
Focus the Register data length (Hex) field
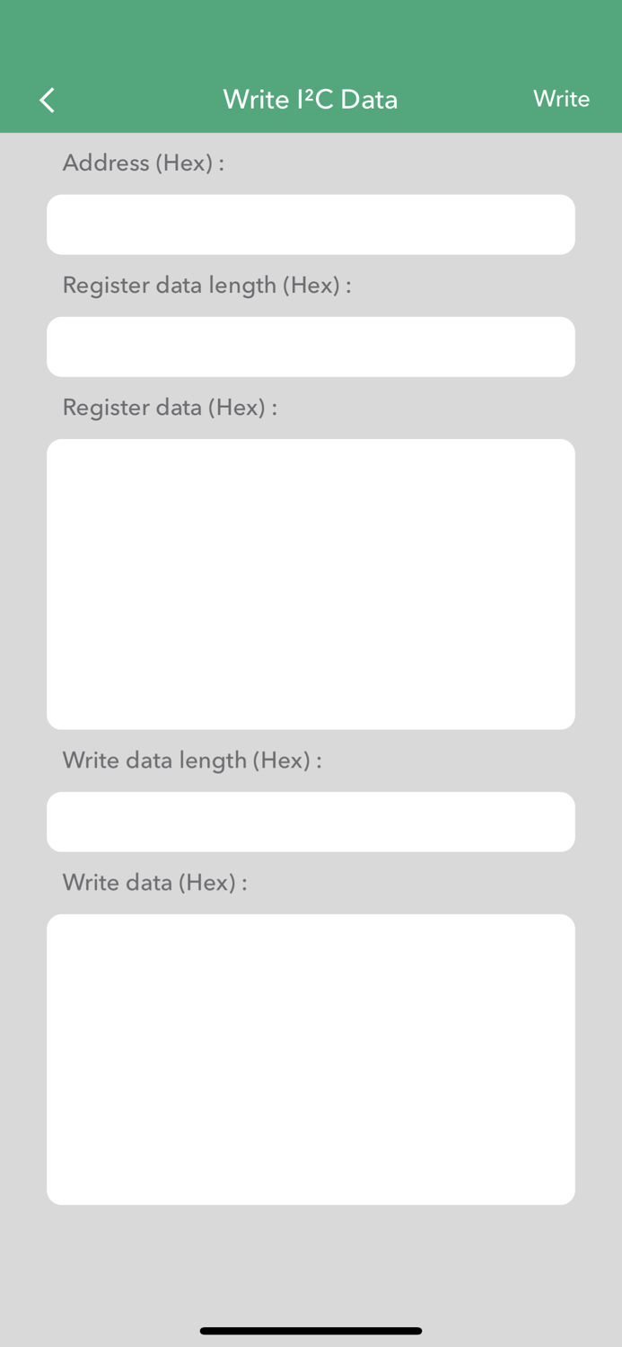click(x=311, y=347)
